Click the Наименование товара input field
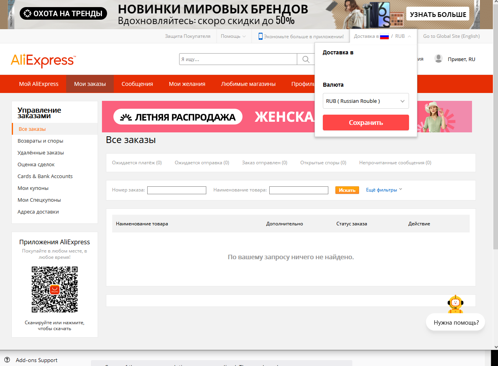Viewport: 498px width, 366px height. point(299,190)
